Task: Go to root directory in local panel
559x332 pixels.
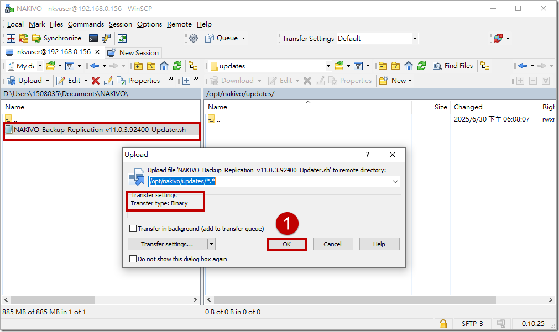Action: (151, 66)
